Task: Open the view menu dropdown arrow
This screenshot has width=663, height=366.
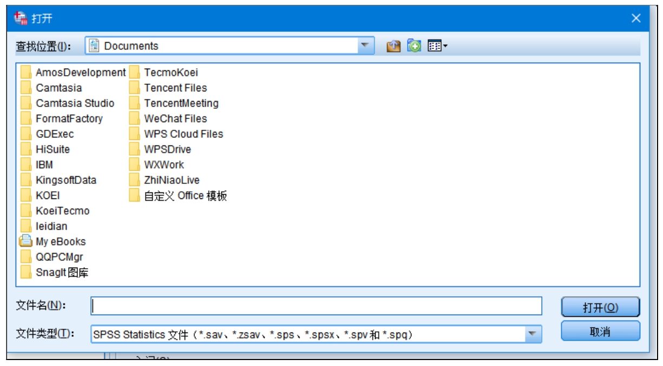Action: (x=445, y=46)
